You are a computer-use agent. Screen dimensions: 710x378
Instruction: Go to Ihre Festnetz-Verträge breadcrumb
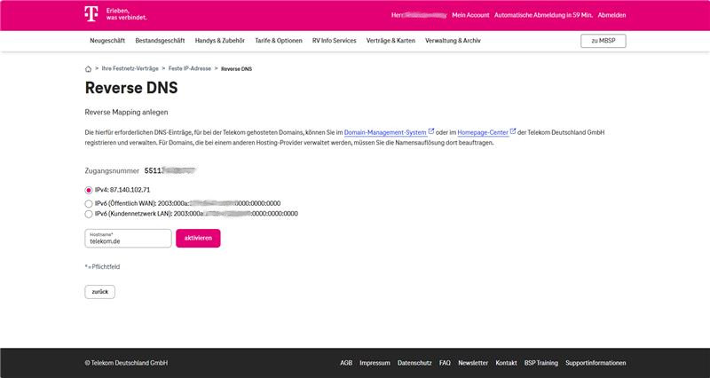point(130,69)
